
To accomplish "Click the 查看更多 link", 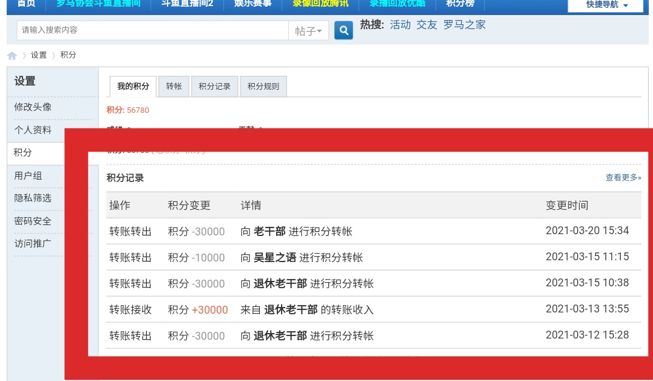I will 623,178.
